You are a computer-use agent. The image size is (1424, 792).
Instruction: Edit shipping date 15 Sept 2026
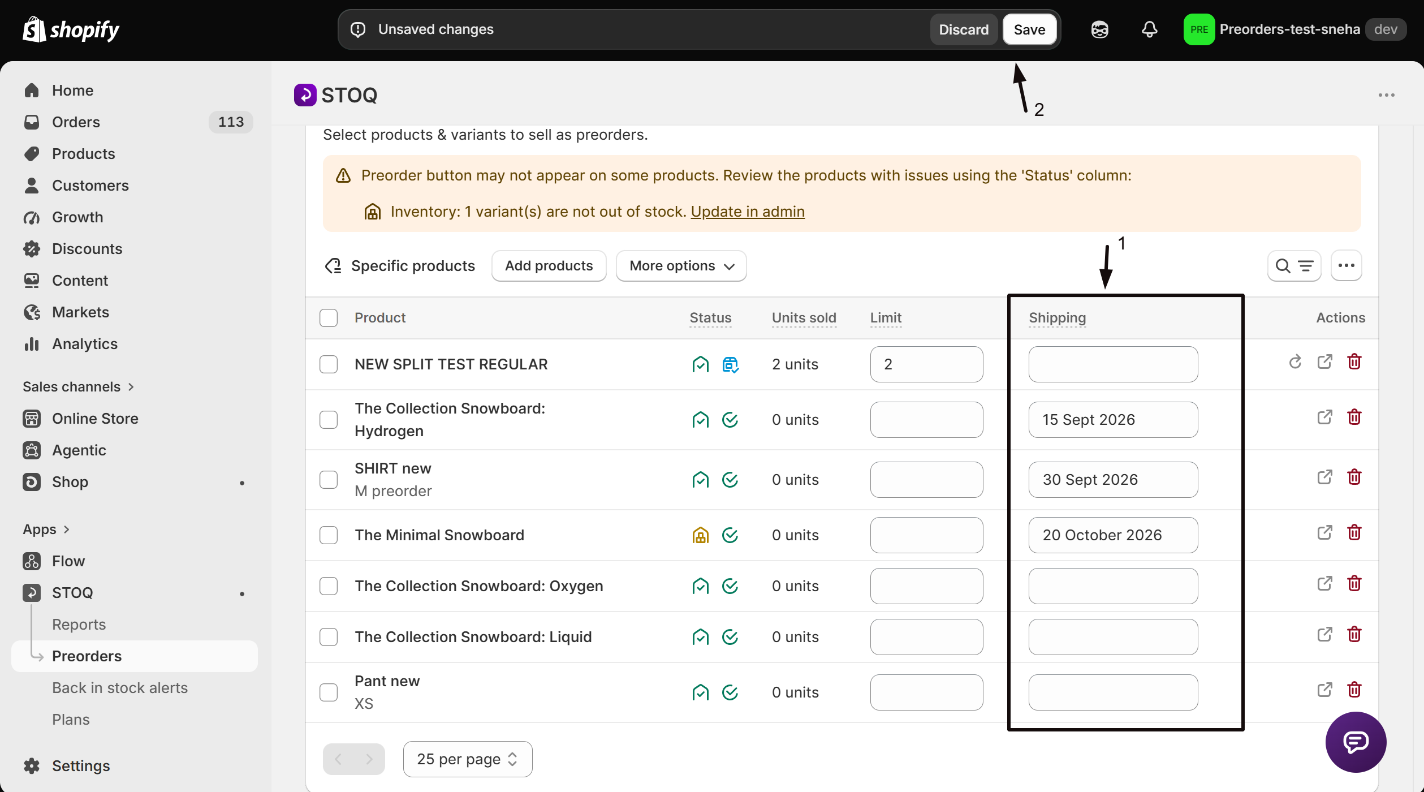pos(1113,420)
